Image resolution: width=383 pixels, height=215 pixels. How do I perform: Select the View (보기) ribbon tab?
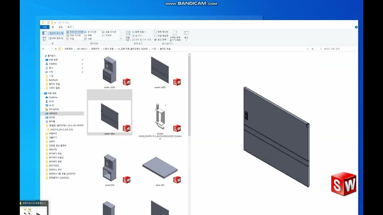coord(69,27)
